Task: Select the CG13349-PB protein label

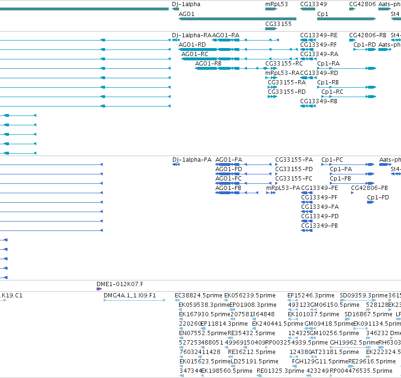Action: (x=319, y=226)
